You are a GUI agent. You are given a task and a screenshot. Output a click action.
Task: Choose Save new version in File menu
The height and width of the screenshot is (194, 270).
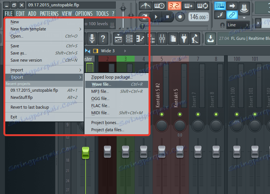pos(44,60)
